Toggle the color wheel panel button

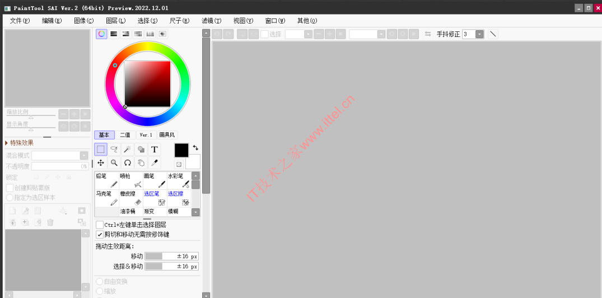[x=101, y=34]
